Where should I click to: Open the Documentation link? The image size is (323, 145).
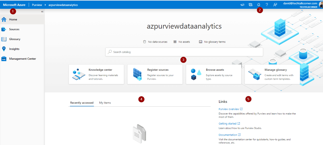point(228,135)
